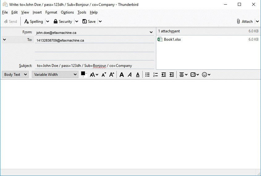Click the To address field
261x176 pixels.
[95, 40]
